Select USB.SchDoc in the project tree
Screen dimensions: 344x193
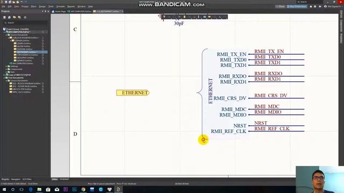pos(24,46)
